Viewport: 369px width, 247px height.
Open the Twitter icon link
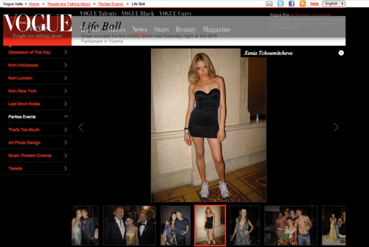tap(280, 4)
